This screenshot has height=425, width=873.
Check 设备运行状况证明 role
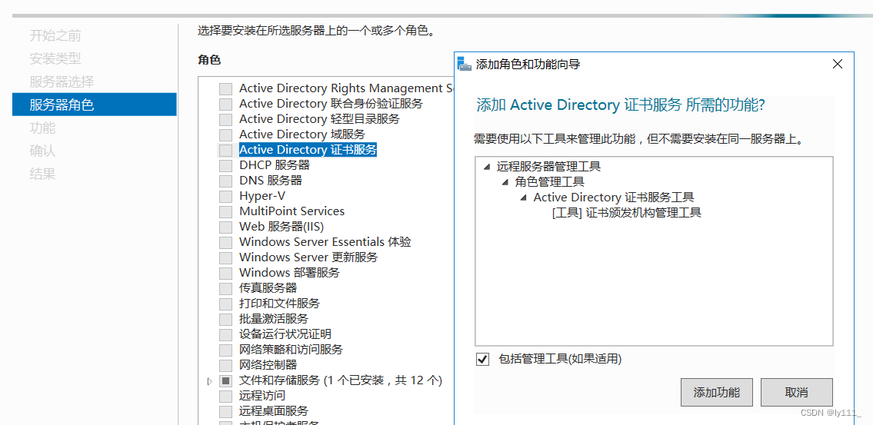point(225,334)
